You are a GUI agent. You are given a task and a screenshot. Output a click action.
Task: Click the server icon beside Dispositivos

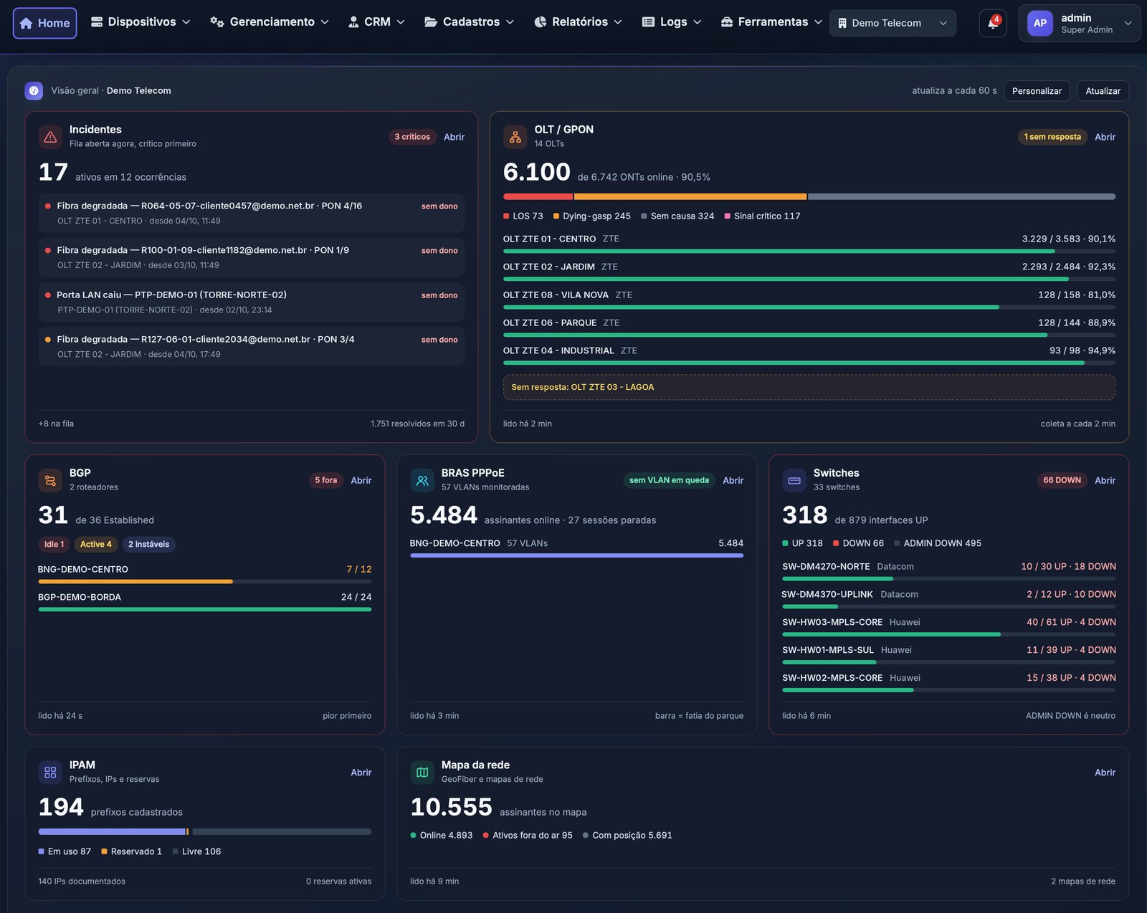point(97,22)
